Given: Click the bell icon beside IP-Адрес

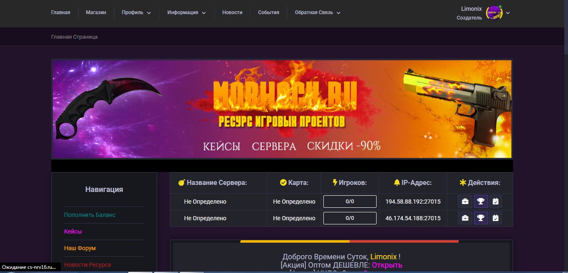Looking at the screenshot, I should point(397,182).
